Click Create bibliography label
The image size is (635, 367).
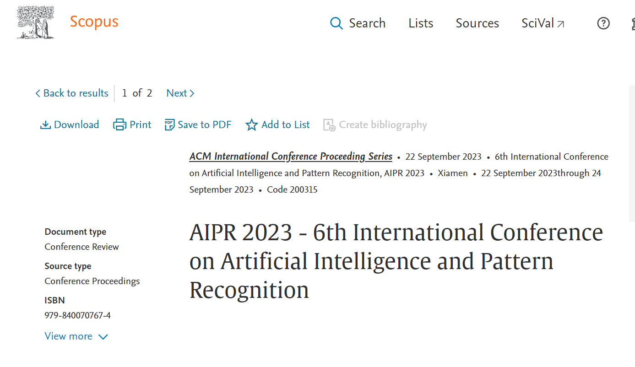pyautogui.click(x=383, y=125)
